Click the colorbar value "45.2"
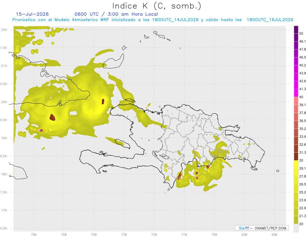Screen dimensions: 308x238 click(303, 65)
